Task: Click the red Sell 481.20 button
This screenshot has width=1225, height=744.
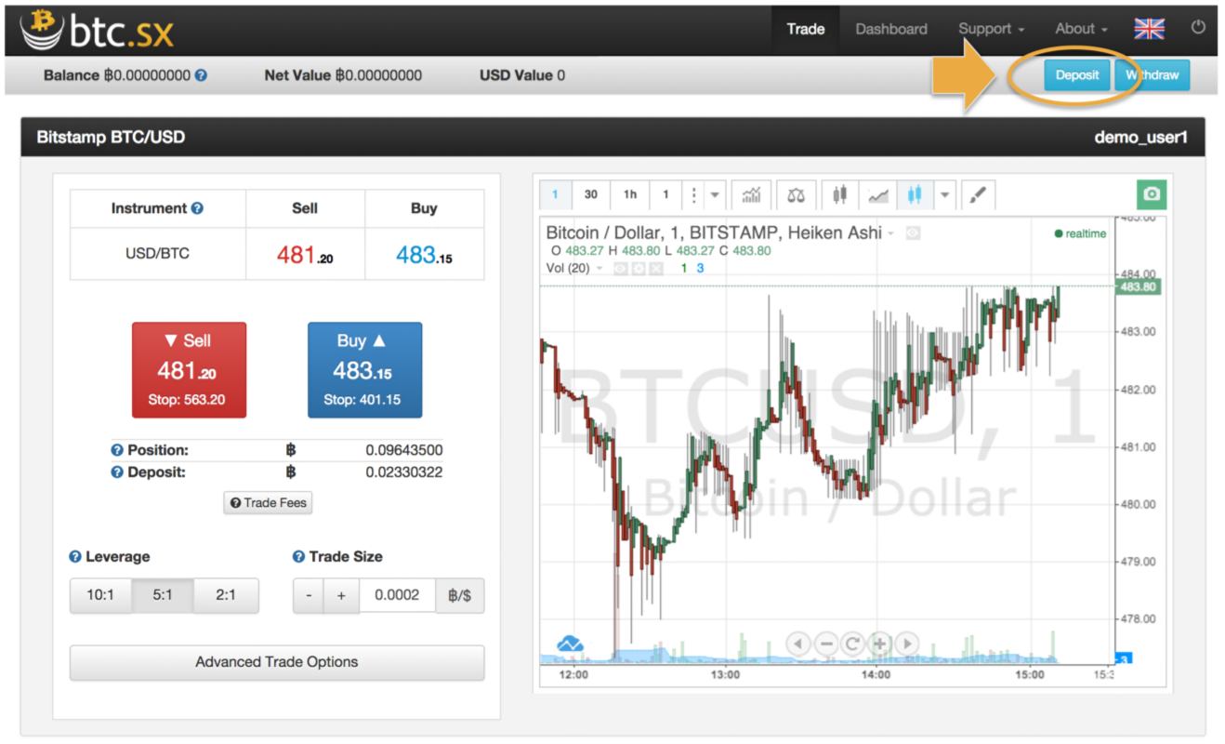Action: tap(190, 370)
